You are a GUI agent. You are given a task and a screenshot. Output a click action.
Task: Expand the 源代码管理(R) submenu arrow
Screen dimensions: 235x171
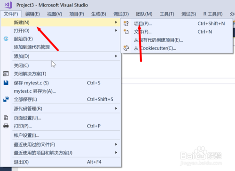pos(116,108)
